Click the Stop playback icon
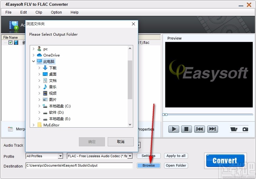Viewport: 256px width, 179px height. pyautogui.click(x=186, y=129)
